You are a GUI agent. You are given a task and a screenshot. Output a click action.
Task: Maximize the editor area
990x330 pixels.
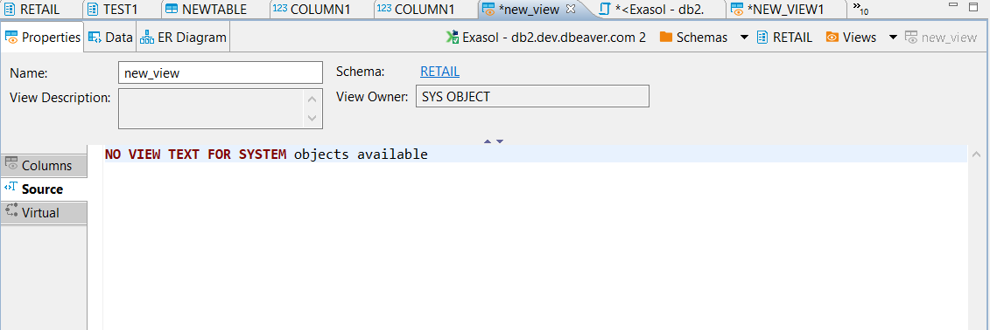[973, 7]
